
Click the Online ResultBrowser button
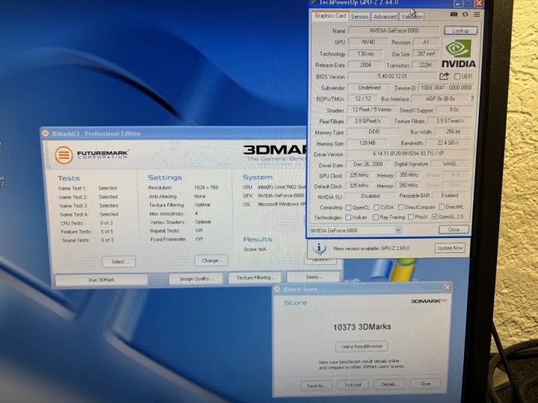point(362,346)
